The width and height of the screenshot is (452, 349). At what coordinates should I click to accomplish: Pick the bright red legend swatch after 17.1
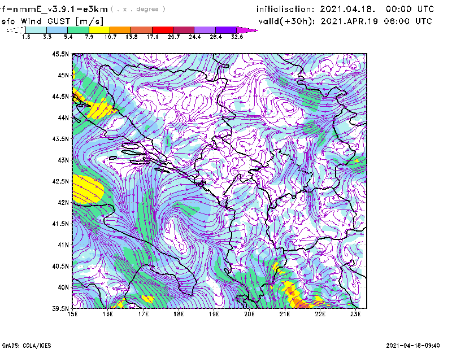(163, 30)
